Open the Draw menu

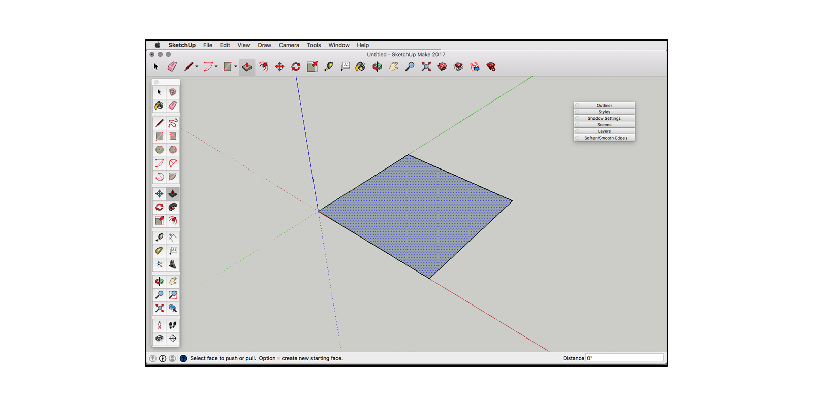click(264, 45)
